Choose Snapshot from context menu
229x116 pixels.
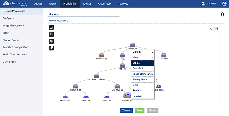click(143, 68)
